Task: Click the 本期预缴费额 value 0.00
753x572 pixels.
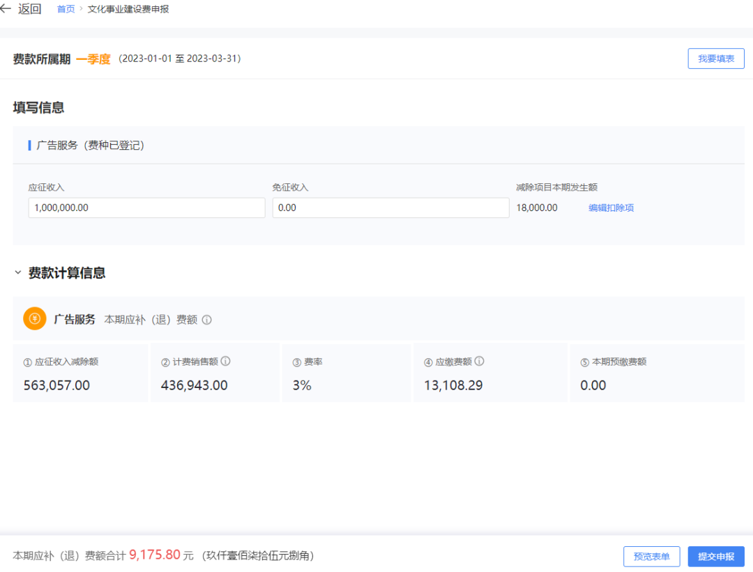Action: click(593, 385)
